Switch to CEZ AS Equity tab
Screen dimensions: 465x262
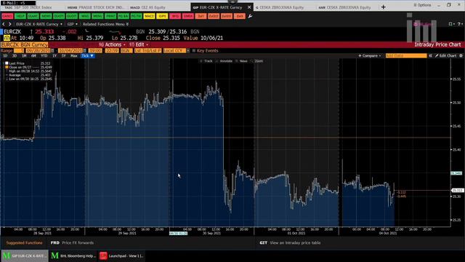pos(147,7)
